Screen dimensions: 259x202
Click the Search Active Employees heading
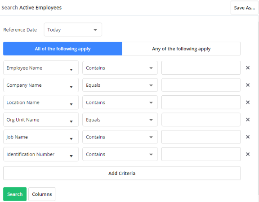[31, 8]
